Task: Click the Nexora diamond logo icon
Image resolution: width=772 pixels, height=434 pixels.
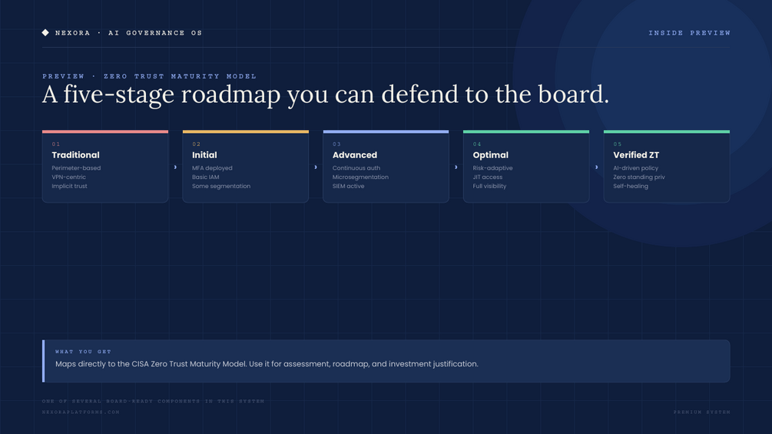Action: (45, 32)
